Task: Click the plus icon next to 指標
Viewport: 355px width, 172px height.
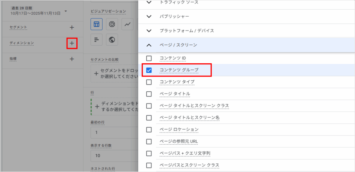Action: click(x=72, y=59)
